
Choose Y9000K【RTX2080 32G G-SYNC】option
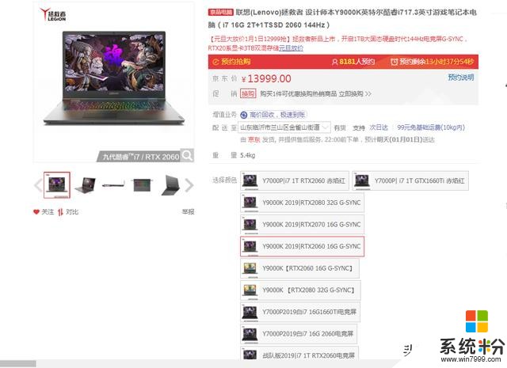click(300, 290)
